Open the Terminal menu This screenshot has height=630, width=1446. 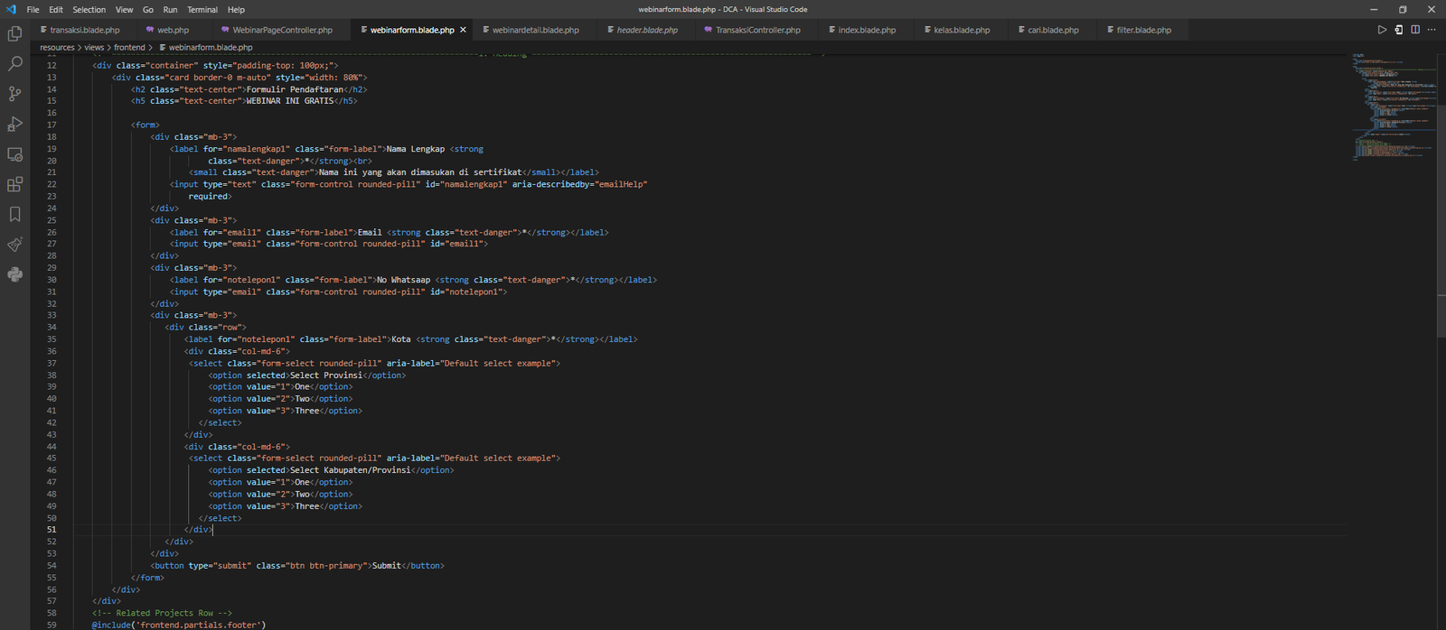coord(202,9)
